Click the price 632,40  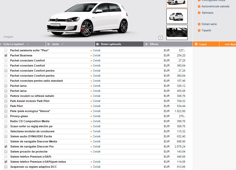click(181, 136)
